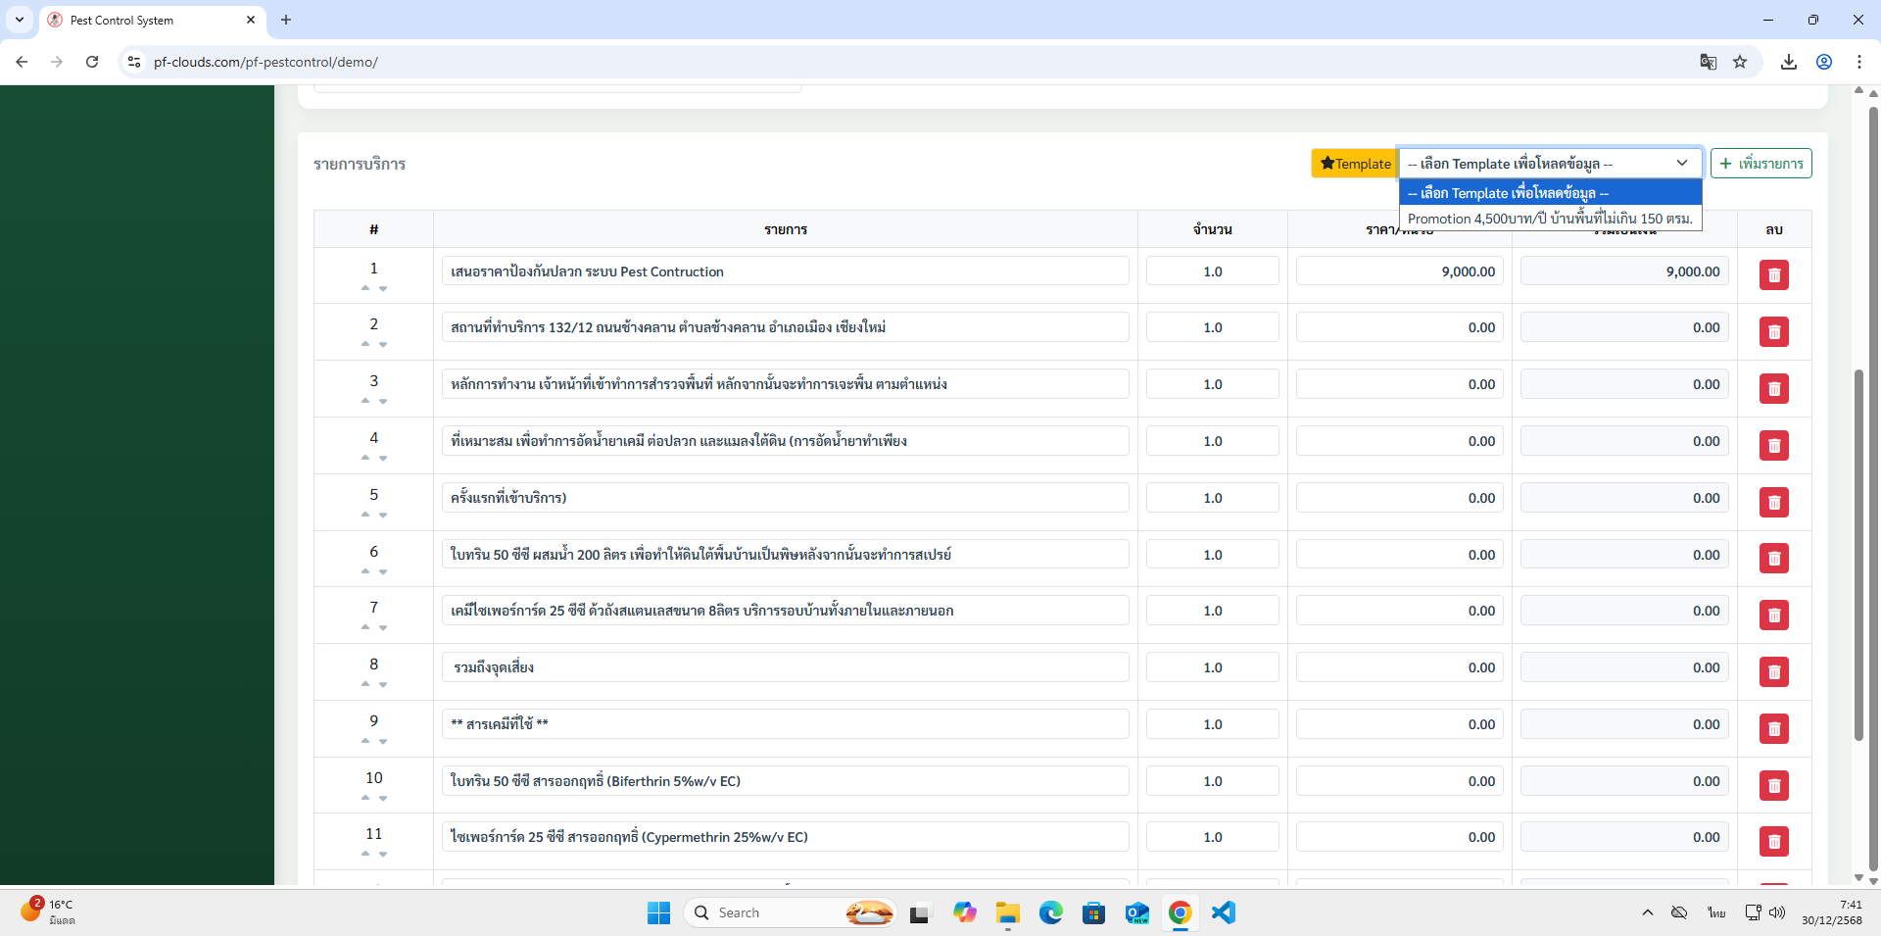This screenshot has width=1881, height=936.
Task: Choose the default 'เลือก Template' placeholder option
Action: 1550,193
